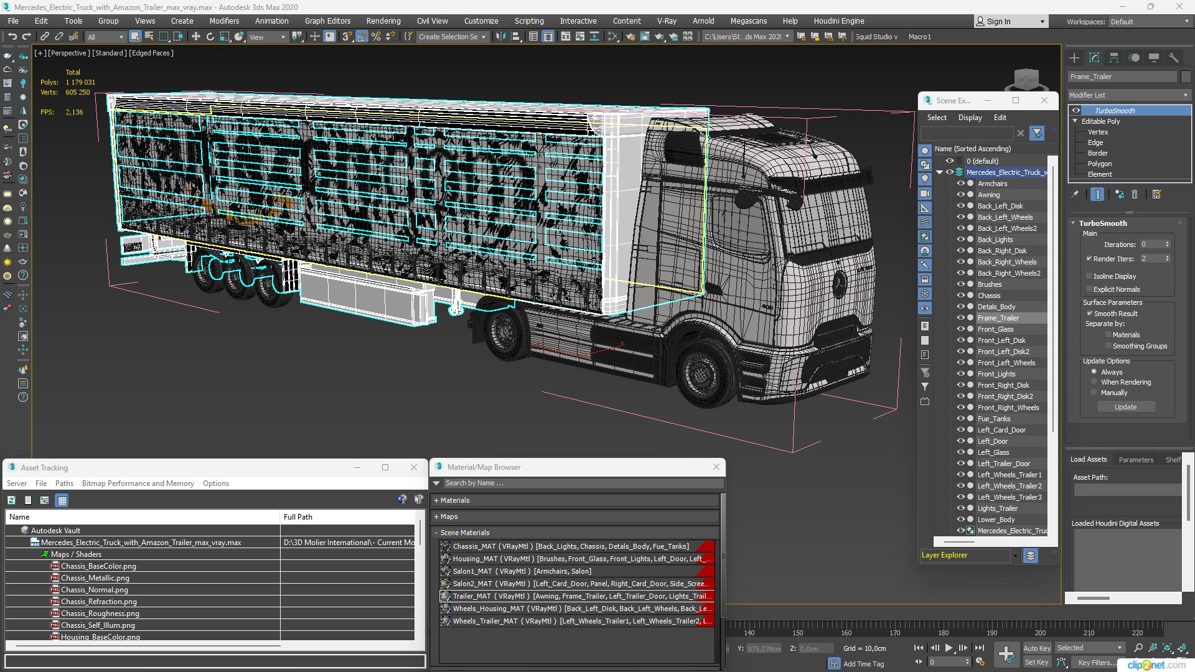
Task: Collapse the Editable Poly sub-object tree
Action: (x=1075, y=121)
